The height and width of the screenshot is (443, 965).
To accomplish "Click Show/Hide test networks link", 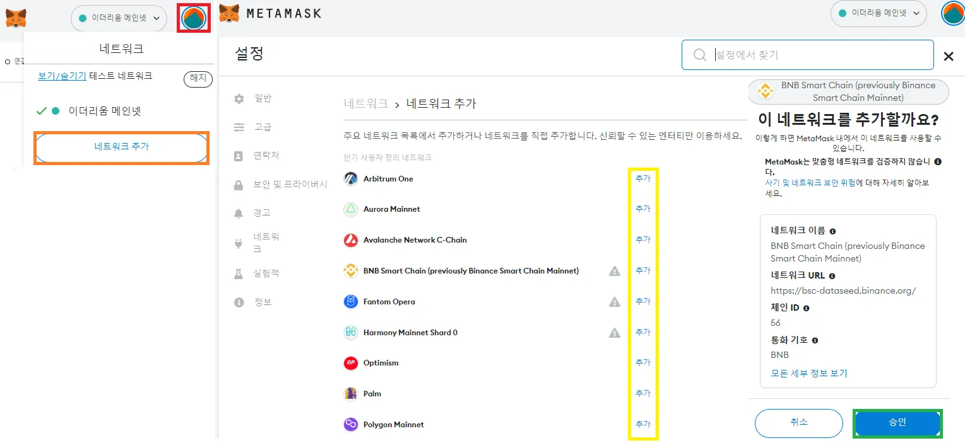I will click(x=62, y=76).
